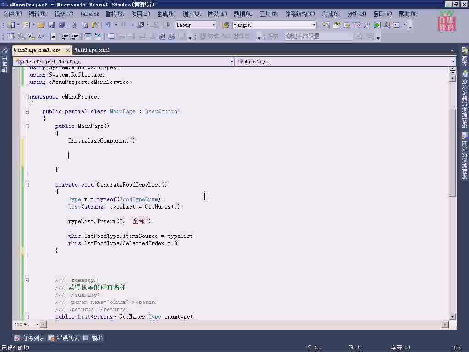
Task: Open the 文件 menu
Action: [x=12, y=14]
